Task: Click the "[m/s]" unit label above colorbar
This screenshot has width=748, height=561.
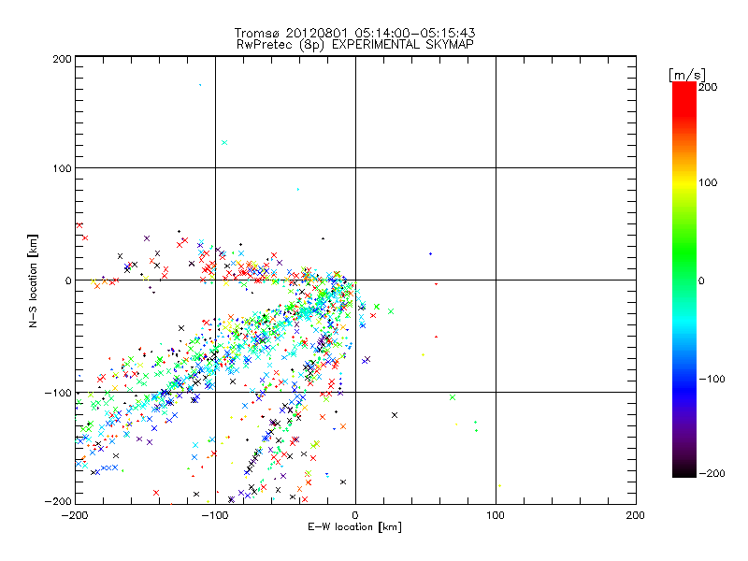Action: (x=687, y=75)
